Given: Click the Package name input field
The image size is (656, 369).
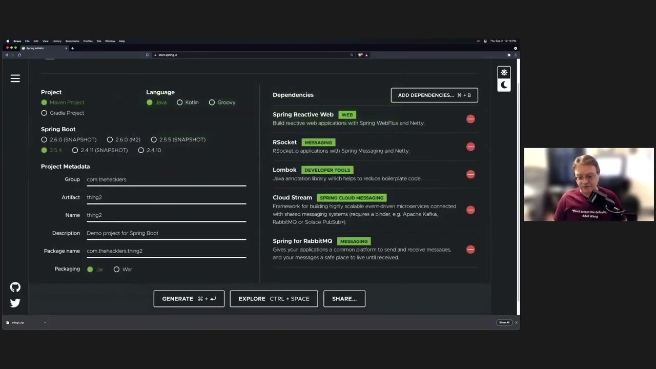Looking at the screenshot, I should (x=166, y=251).
